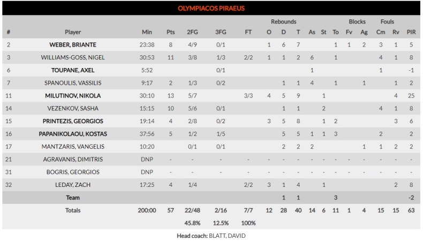Image resolution: width=423 pixels, height=241 pixels.
Task: Select Spanoulis, Vassilis player link
Action: 73,83
